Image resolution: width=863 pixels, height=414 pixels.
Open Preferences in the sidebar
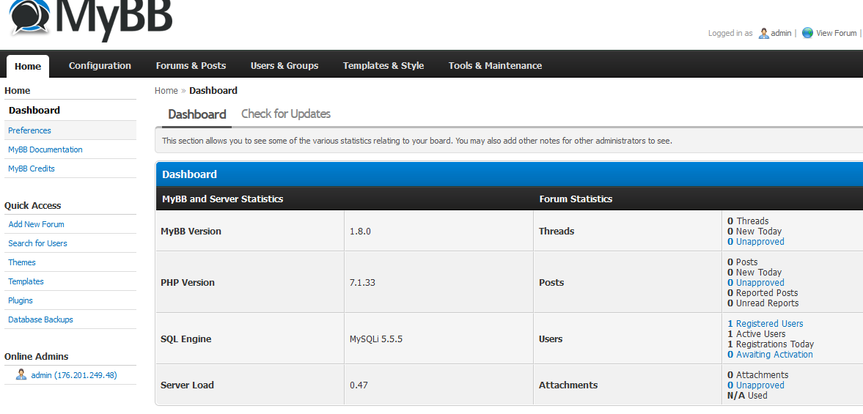point(30,130)
